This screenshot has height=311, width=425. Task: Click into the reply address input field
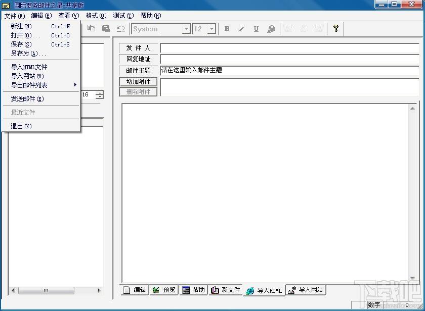(290, 59)
